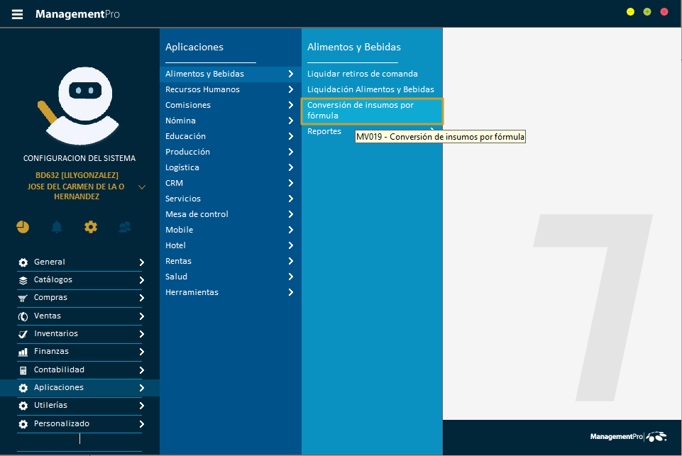This screenshot has height=456, width=682.
Task: Open the Nómina submenu
Action: pos(231,121)
